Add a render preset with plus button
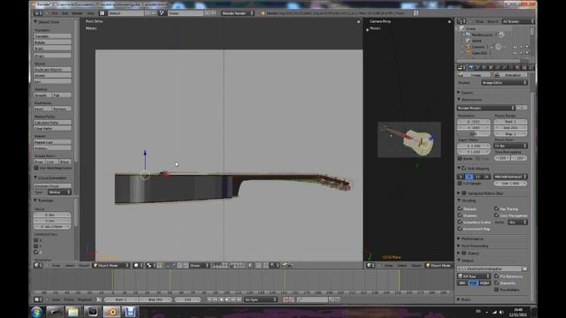Screen dimensions: 566x318 (x=519, y=108)
